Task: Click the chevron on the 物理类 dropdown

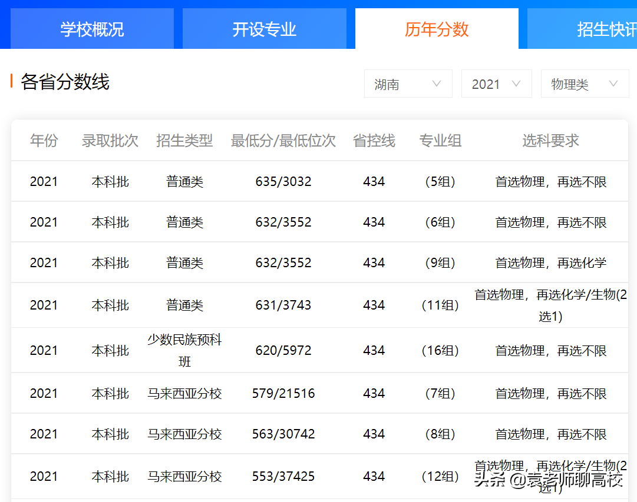Action: pos(613,84)
